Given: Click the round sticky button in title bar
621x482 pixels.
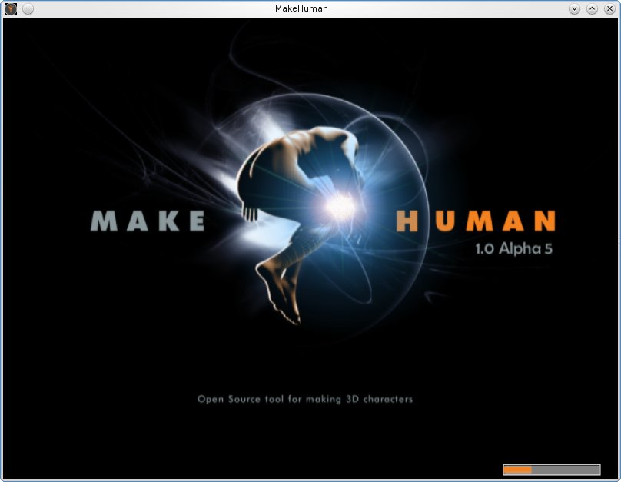Looking at the screenshot, I should coord(28,8).
